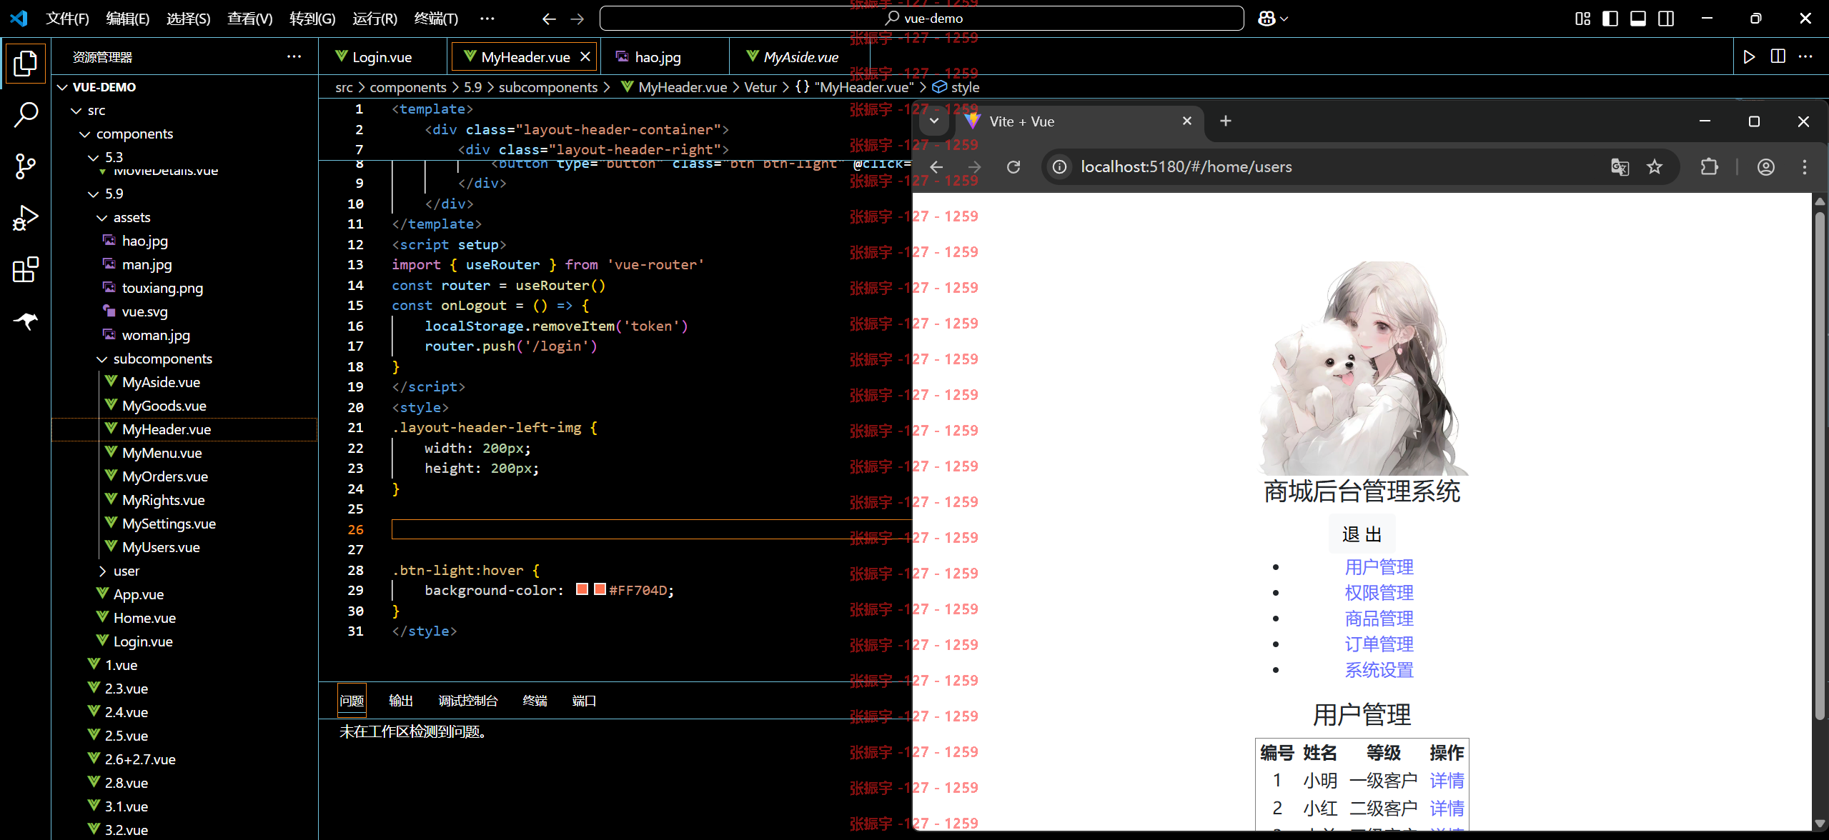Screen dimensions: 1829x840
Task: Open the Source Control view
Action: coord(26,166)
